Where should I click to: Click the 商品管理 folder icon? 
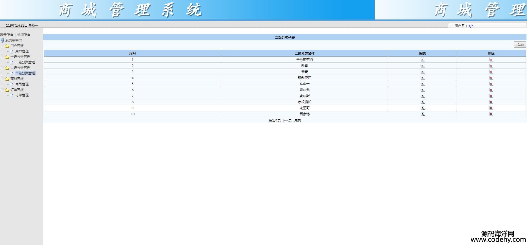(7, 79)
